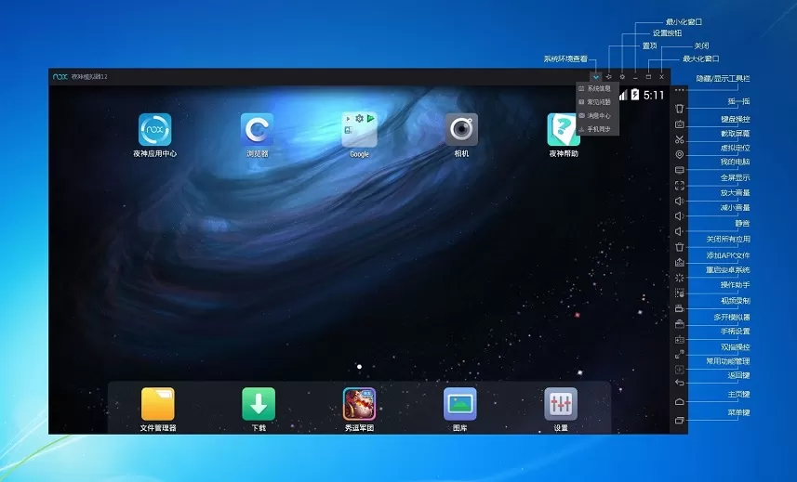Open virtual location pin icon
Viewport: 797px width, 482px height.
[680, 155]
